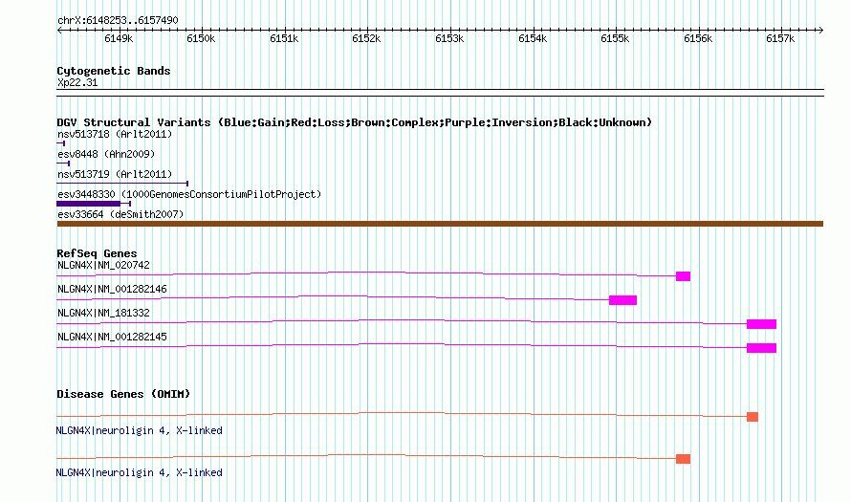Click the magenta exon of NM_181332
This screenshot has width=851, height=502.
tap(761, 324)
